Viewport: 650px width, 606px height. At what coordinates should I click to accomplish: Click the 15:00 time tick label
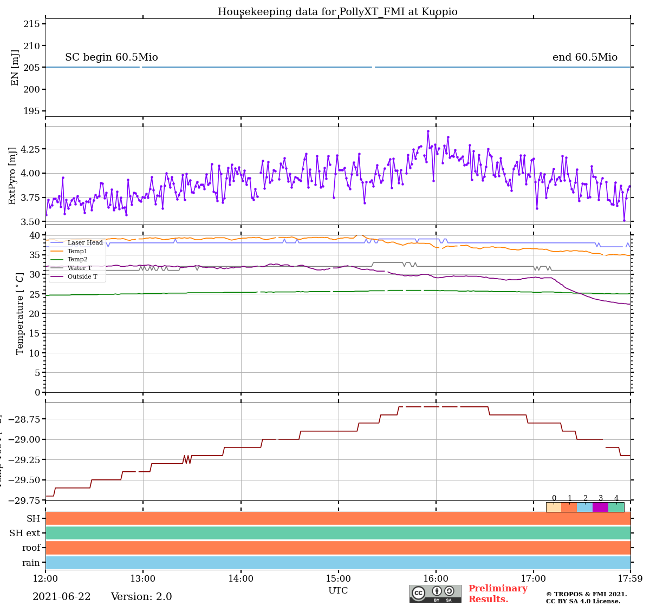339,579
